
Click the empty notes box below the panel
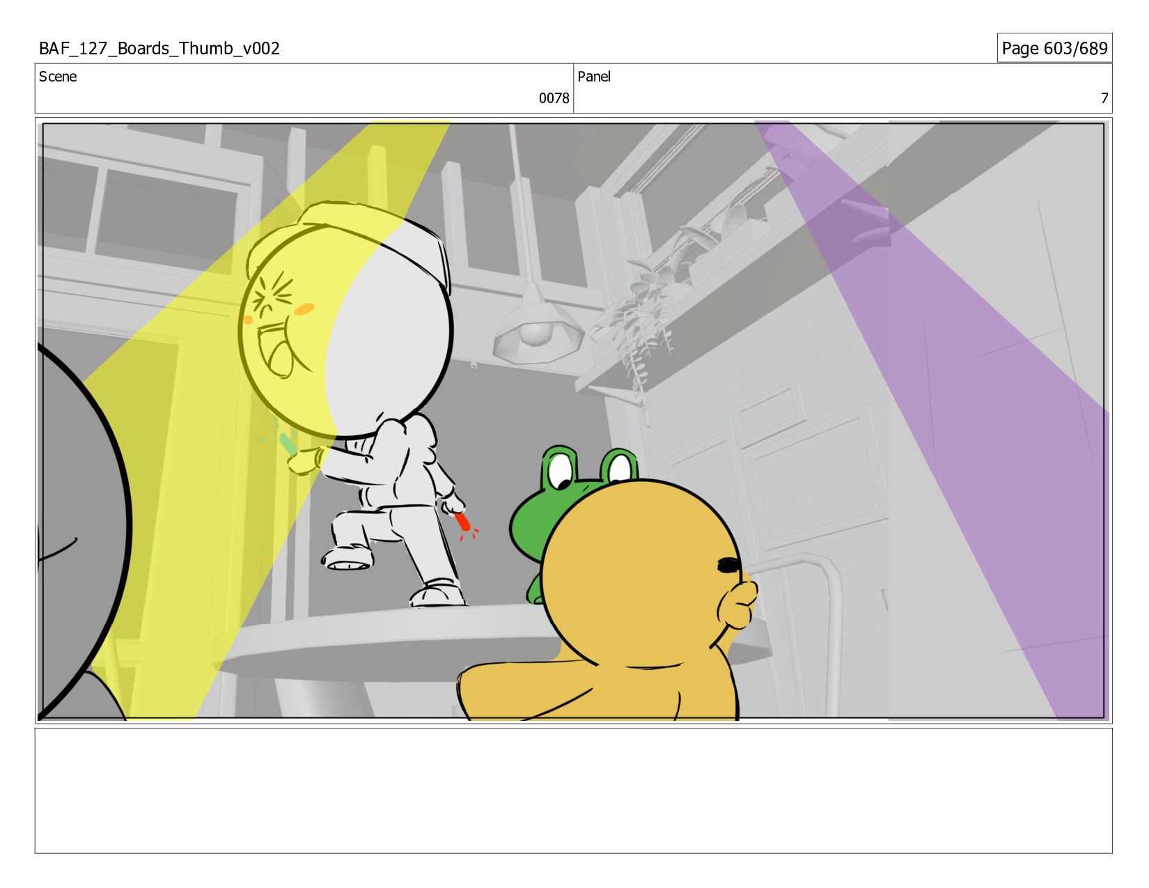[x=573, y=790]
